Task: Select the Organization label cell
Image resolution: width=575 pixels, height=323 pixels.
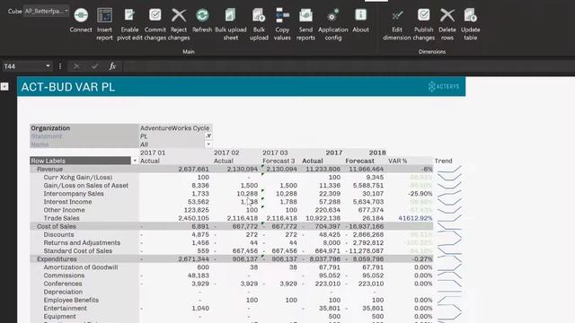Action: [x=84, y=128]
